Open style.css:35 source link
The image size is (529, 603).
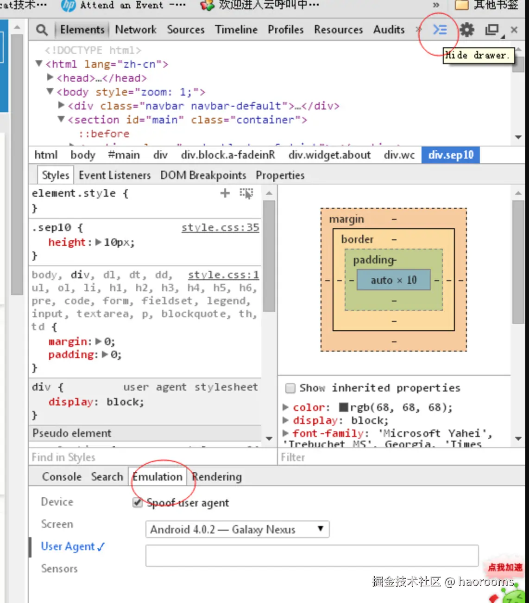tap(220, 227)
